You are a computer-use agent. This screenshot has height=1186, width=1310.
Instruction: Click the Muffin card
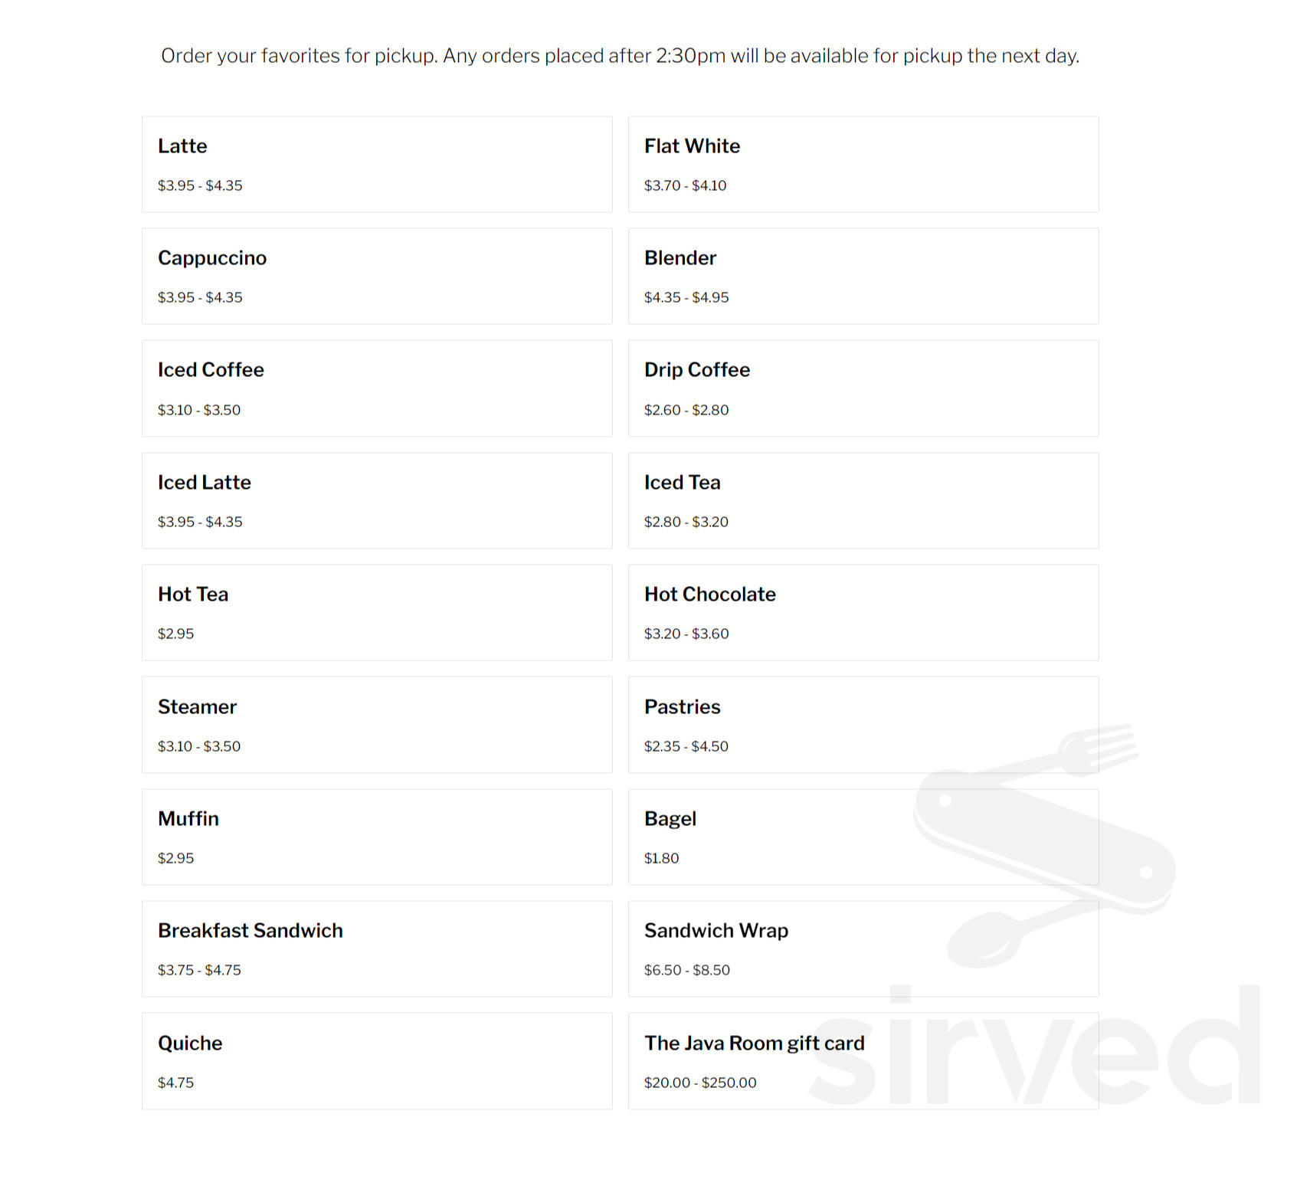[377, 837]
